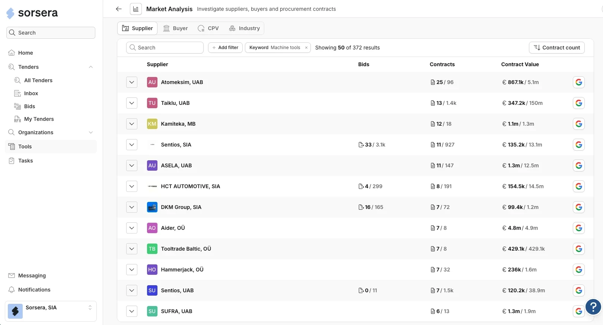This screenshot has height=325, width=603.
Task: Switch to the Industry tab
Action: click(244, 28)
